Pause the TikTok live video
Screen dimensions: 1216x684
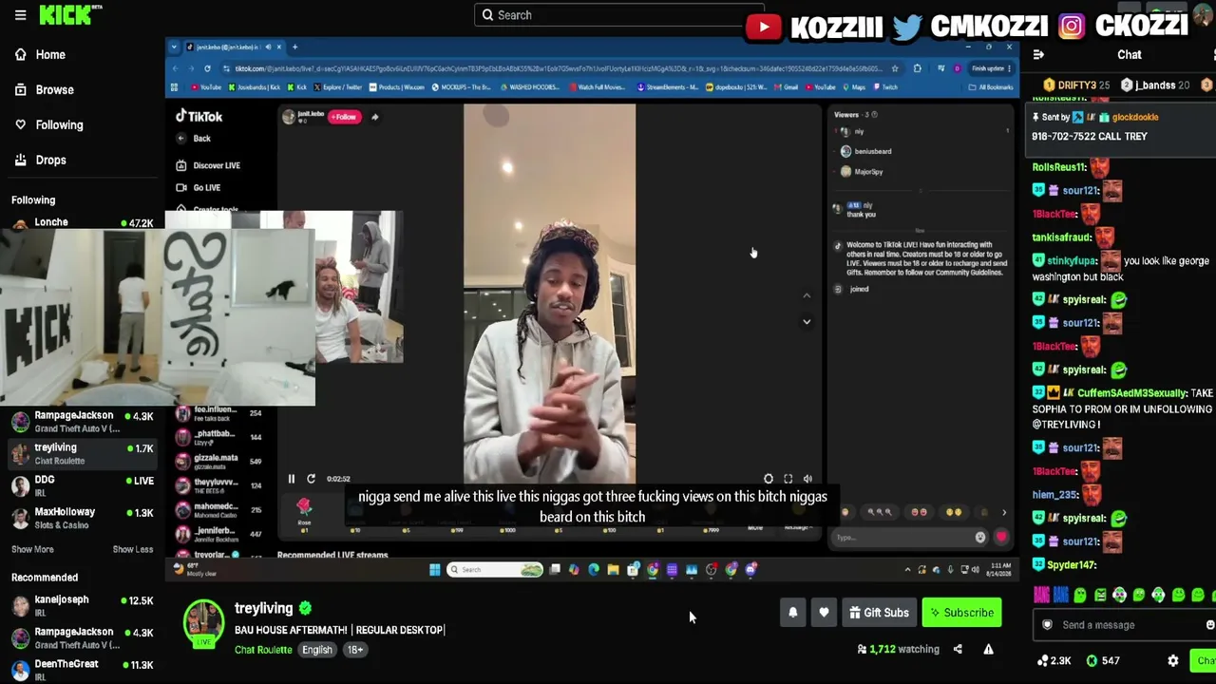click(292, 479)
